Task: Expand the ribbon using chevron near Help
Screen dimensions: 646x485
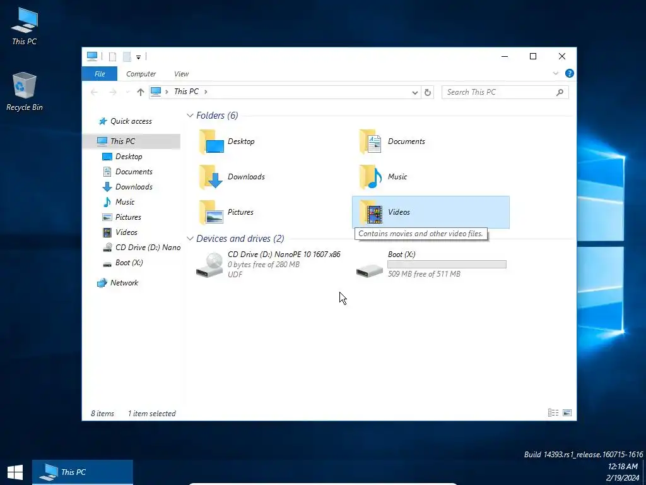Action: point(555,73)
